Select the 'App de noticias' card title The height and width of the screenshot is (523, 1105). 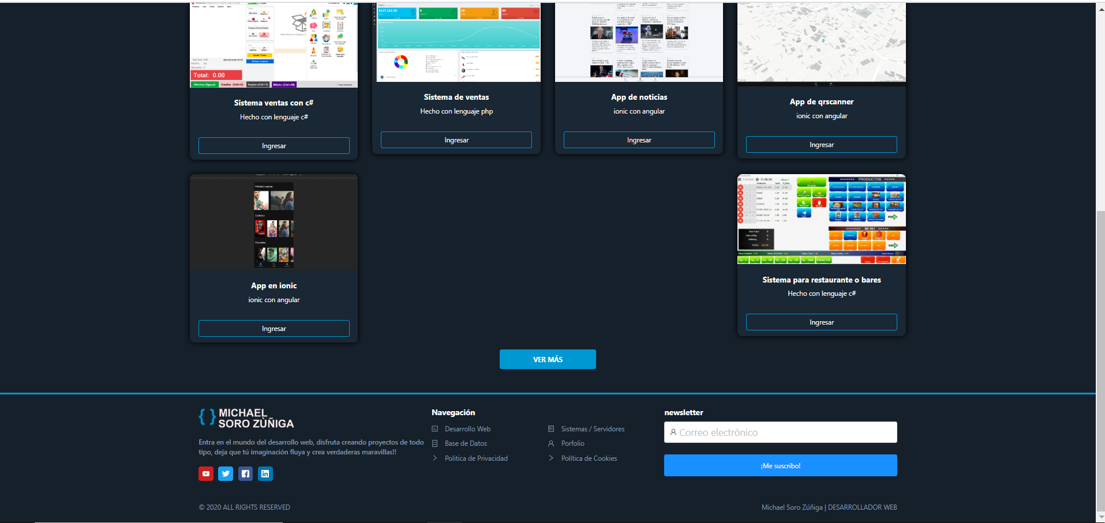click(x=639, y=97)
